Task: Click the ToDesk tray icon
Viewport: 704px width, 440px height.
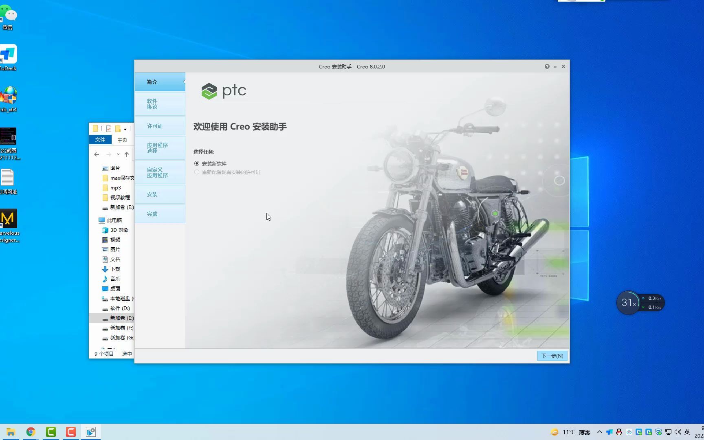Action: [x=609, y=432]
